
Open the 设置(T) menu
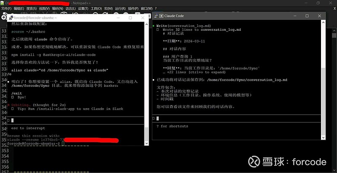coord(83,8)
